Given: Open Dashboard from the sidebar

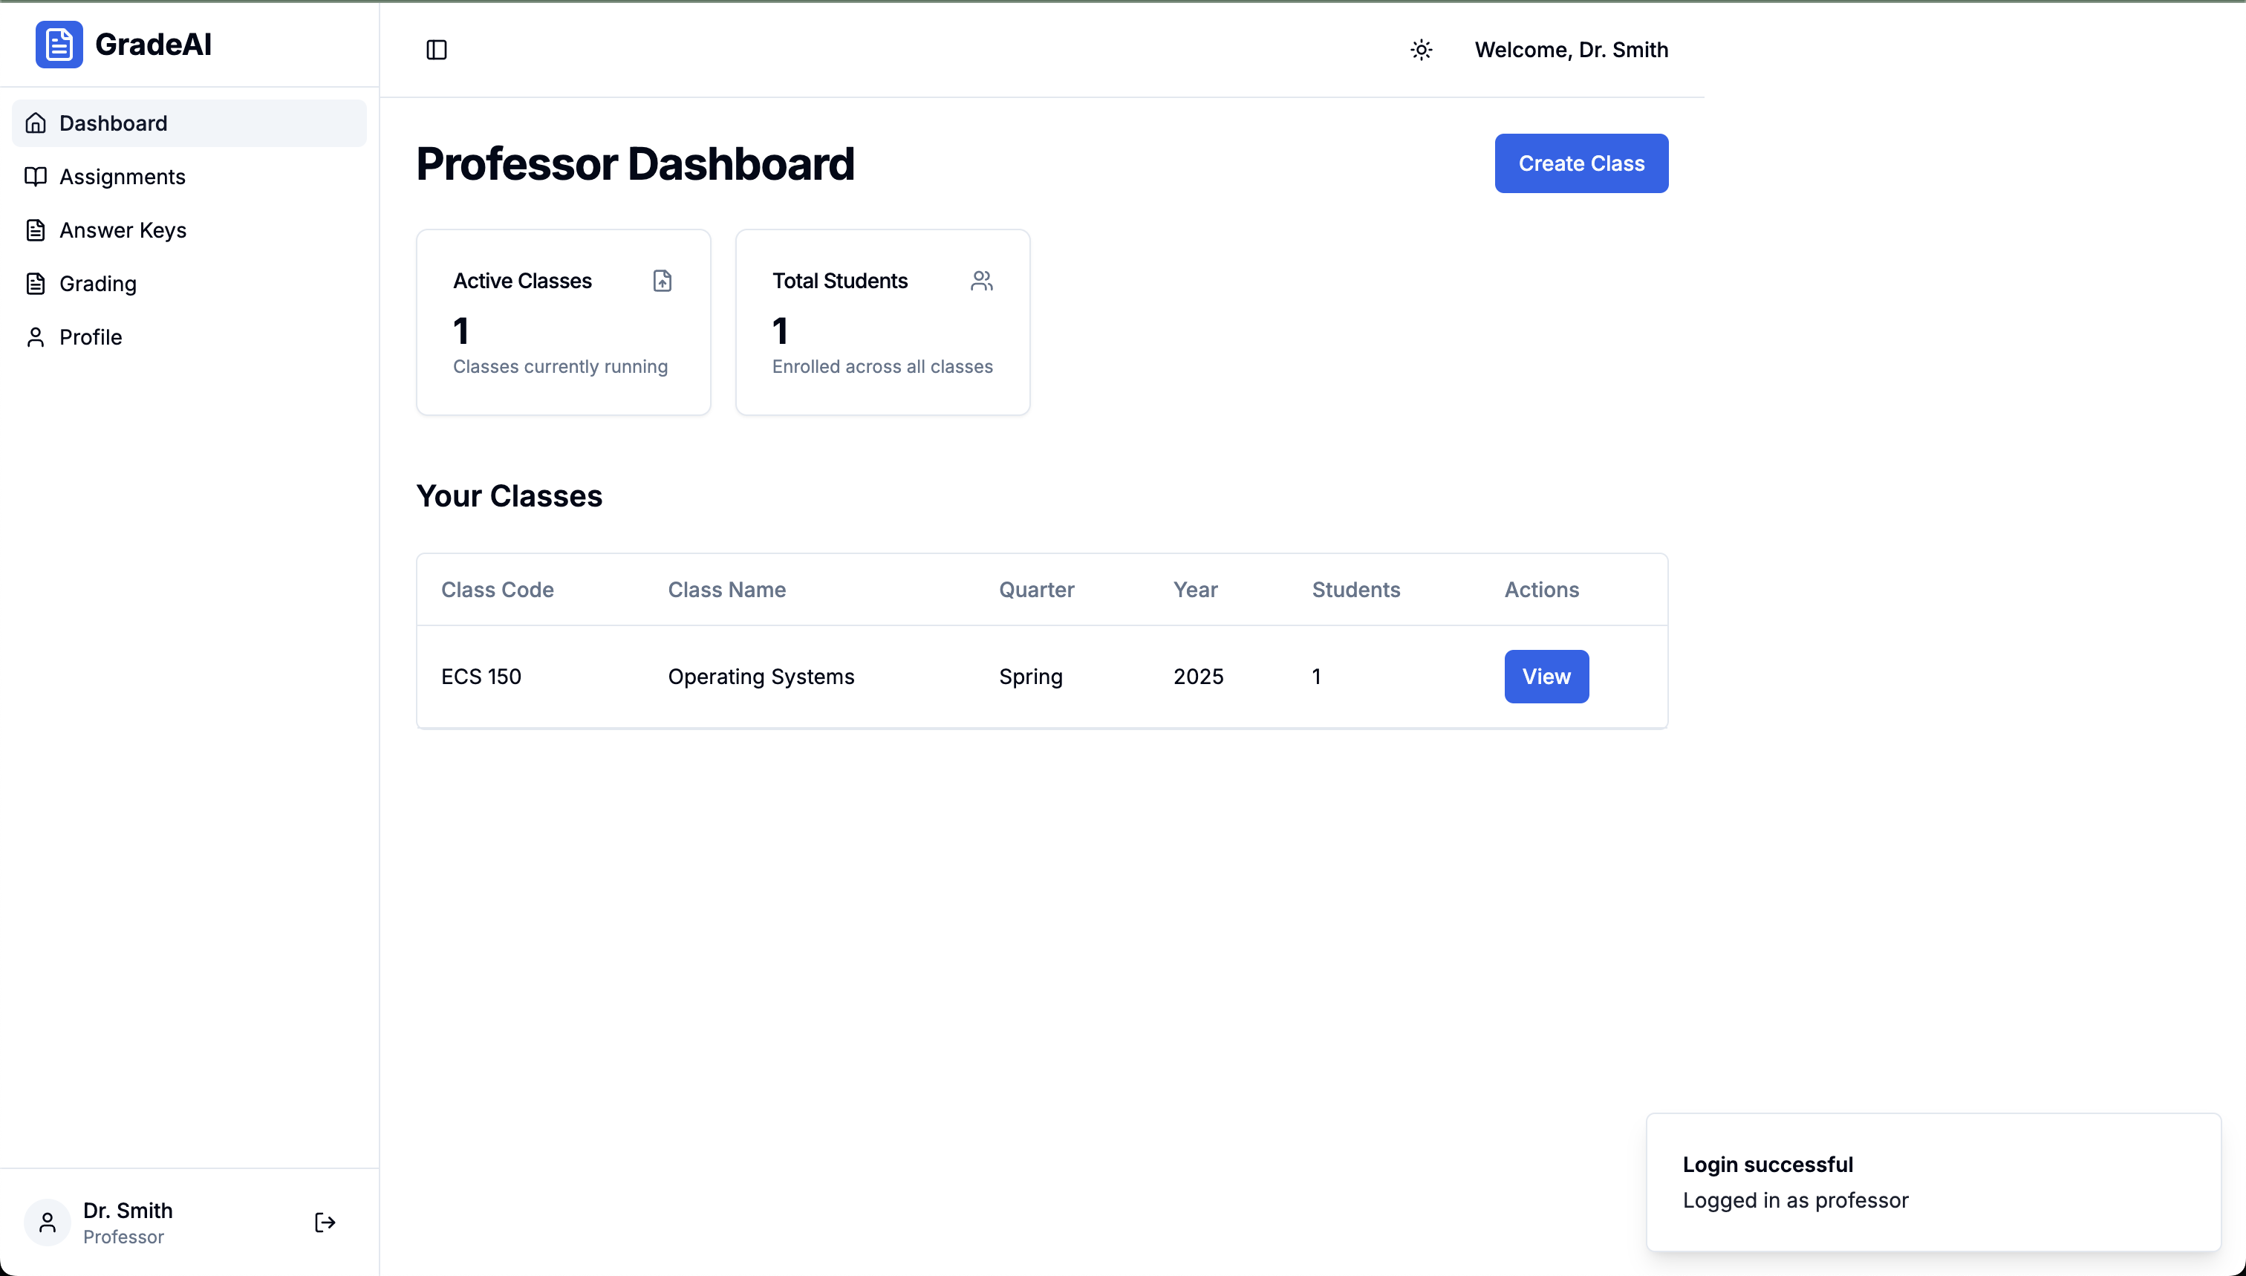Looking at the screenshot, I should [x=113, y=123].
